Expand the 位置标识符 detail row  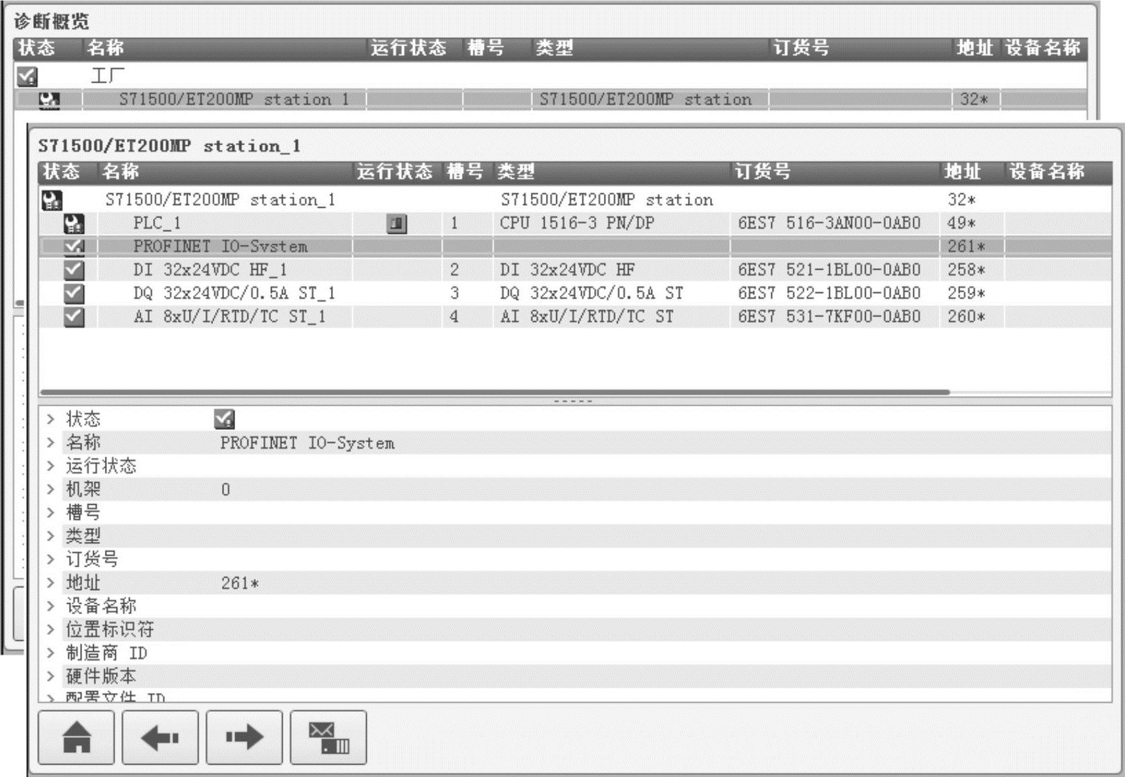point(50,630)
